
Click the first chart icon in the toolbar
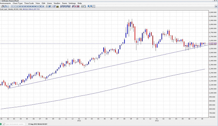[x=3, y=6]
